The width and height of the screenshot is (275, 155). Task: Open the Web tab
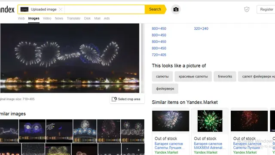(21, 18)
